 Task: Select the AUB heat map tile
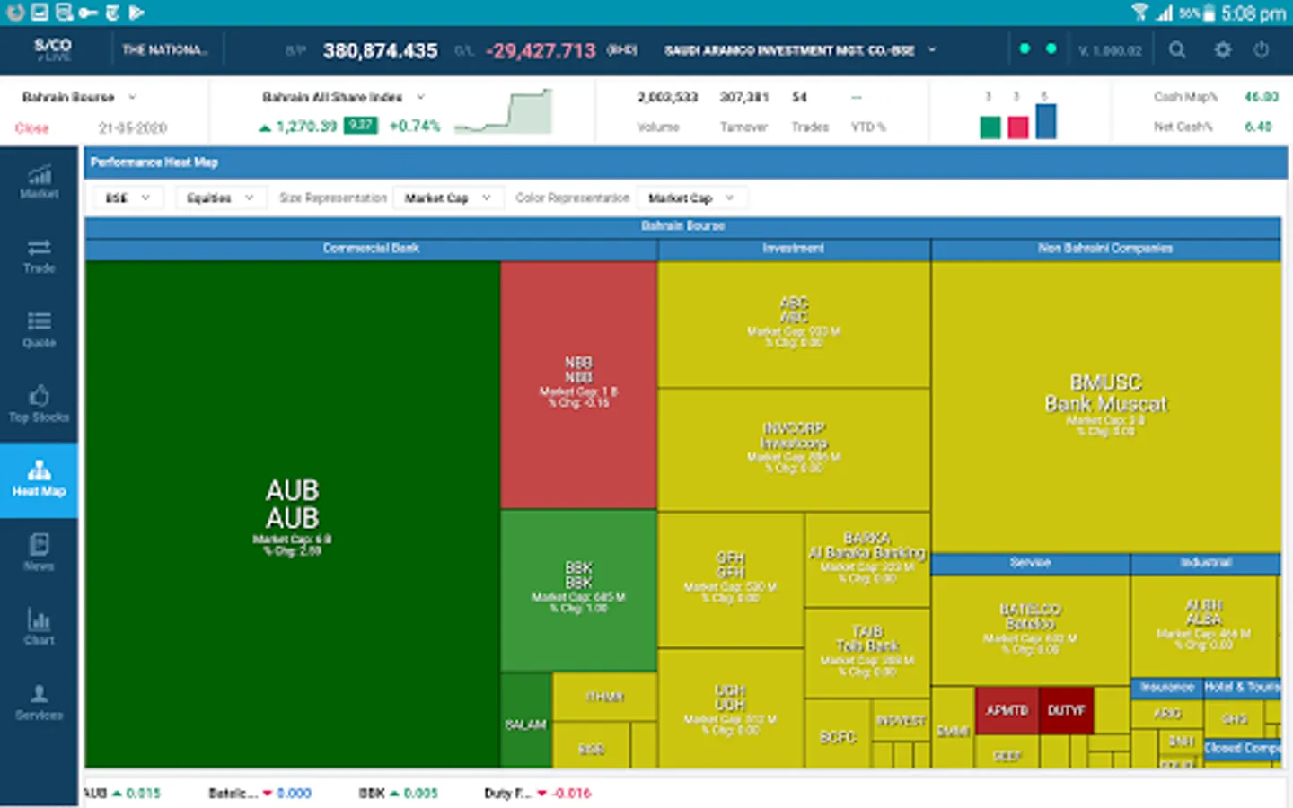293,514
